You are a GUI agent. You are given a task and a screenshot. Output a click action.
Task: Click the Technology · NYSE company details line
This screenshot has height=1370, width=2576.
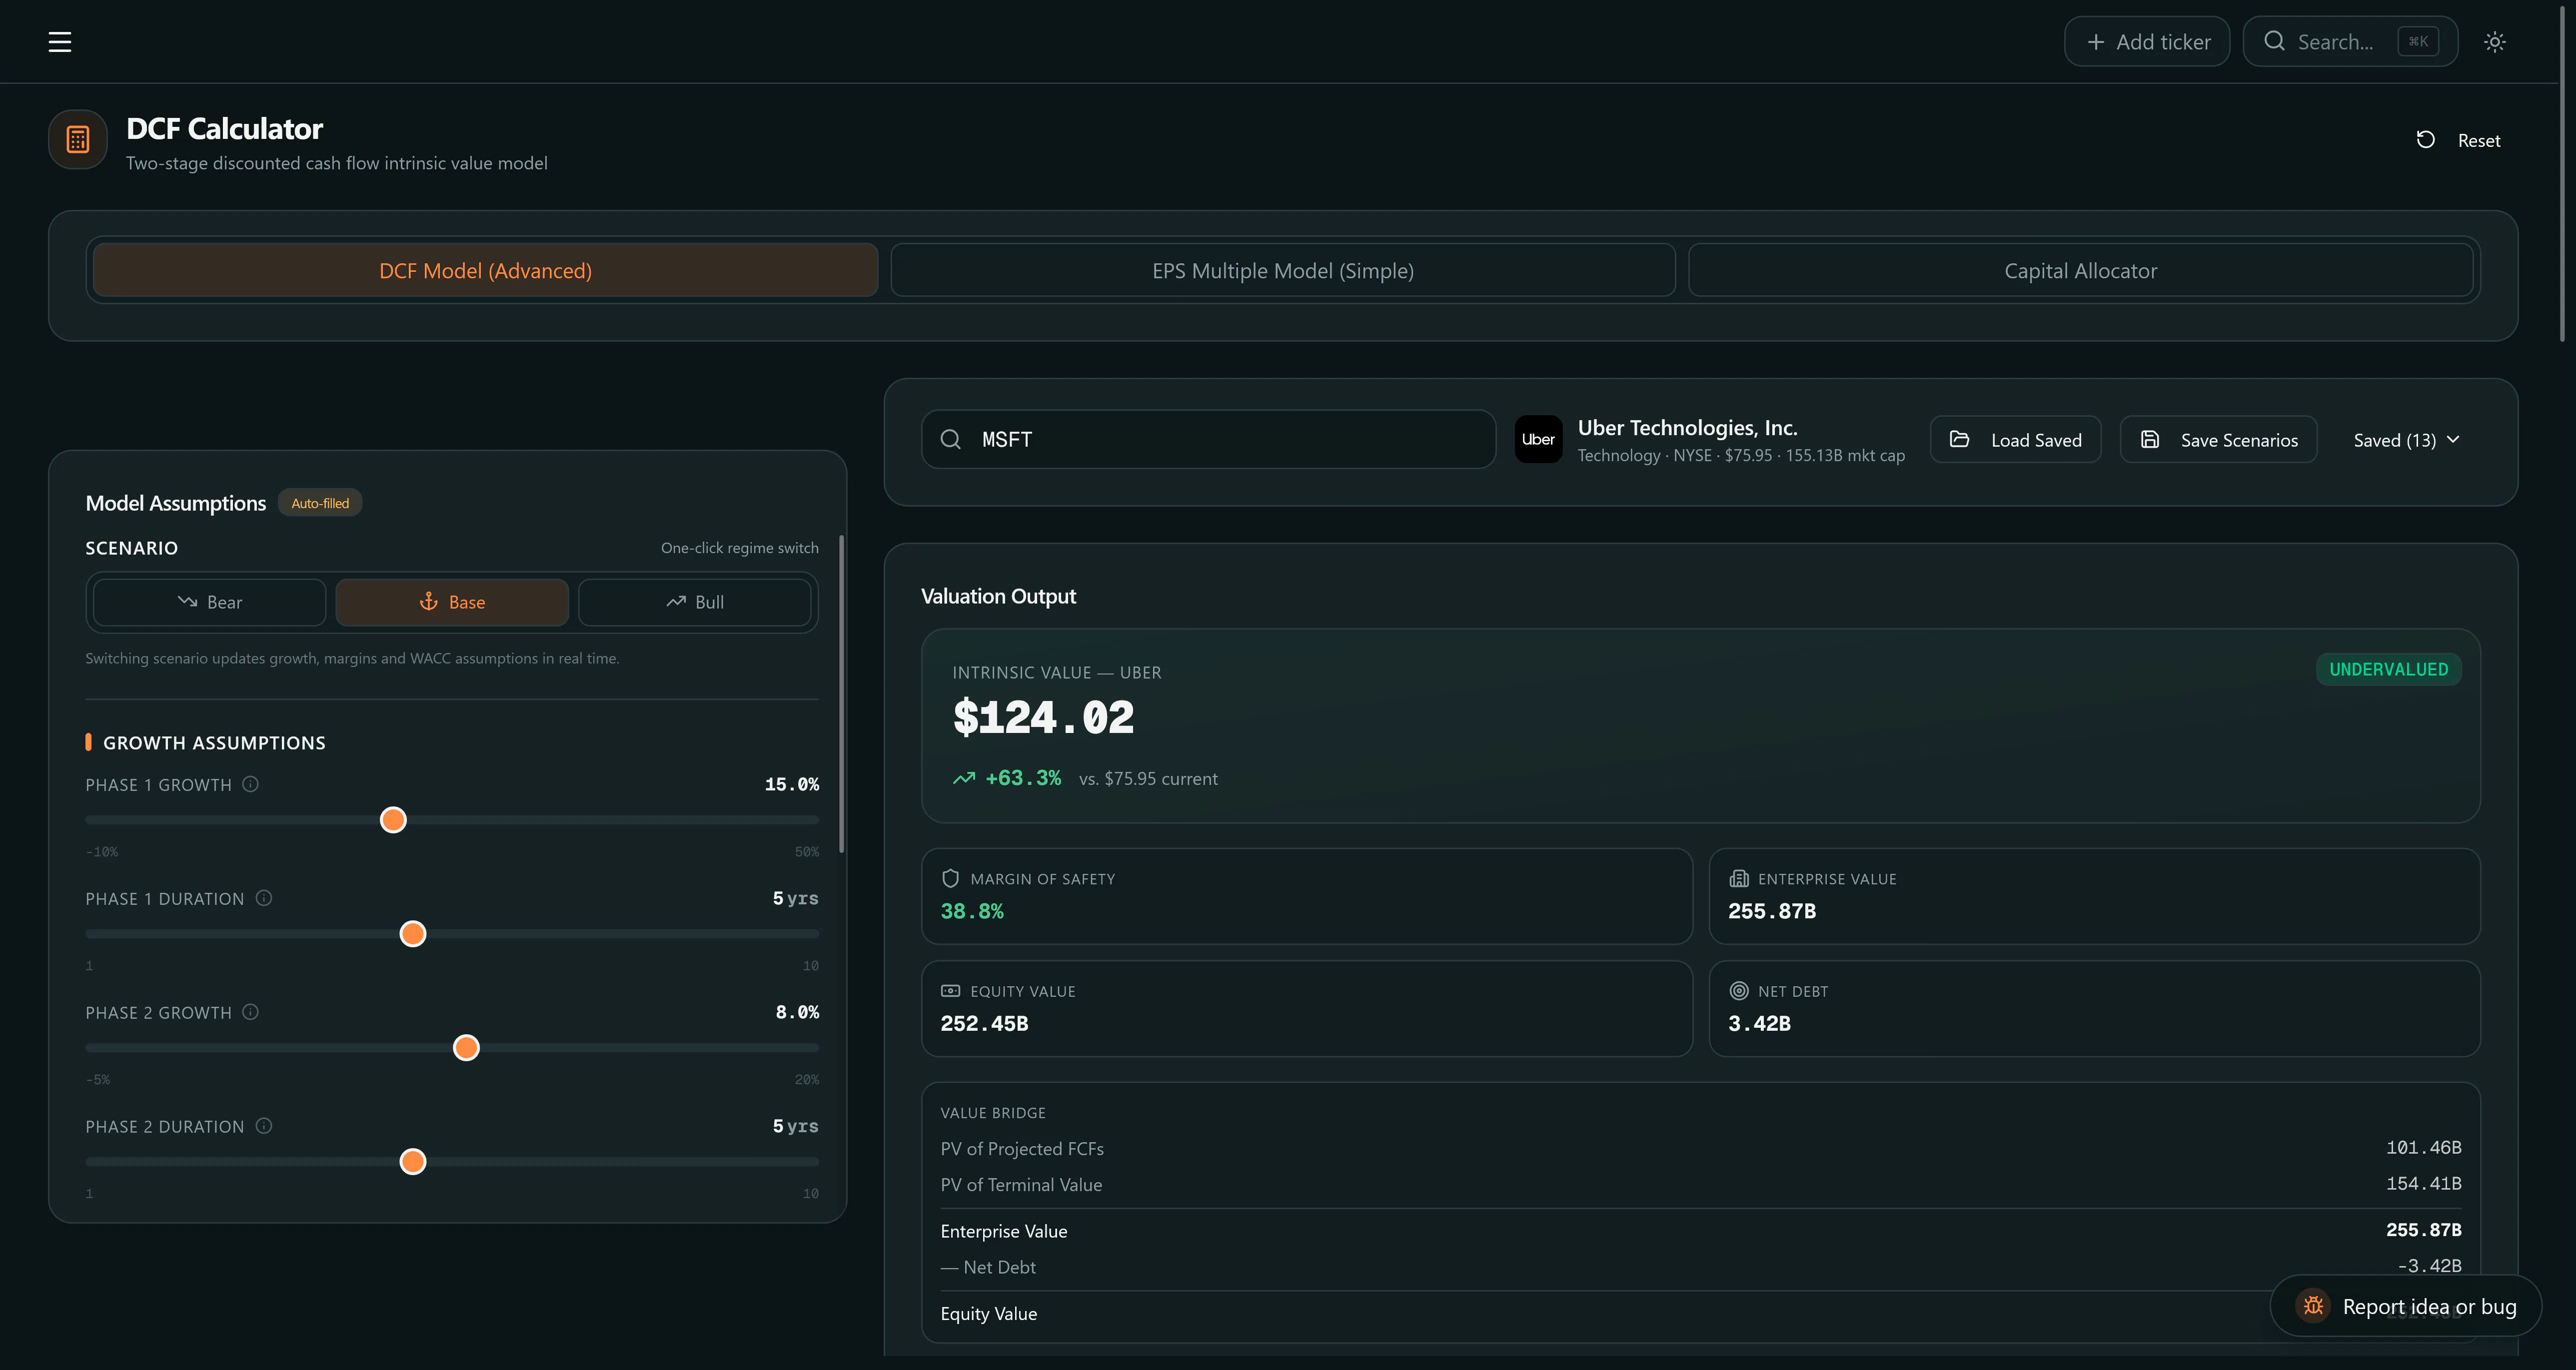click(1742, 456)
